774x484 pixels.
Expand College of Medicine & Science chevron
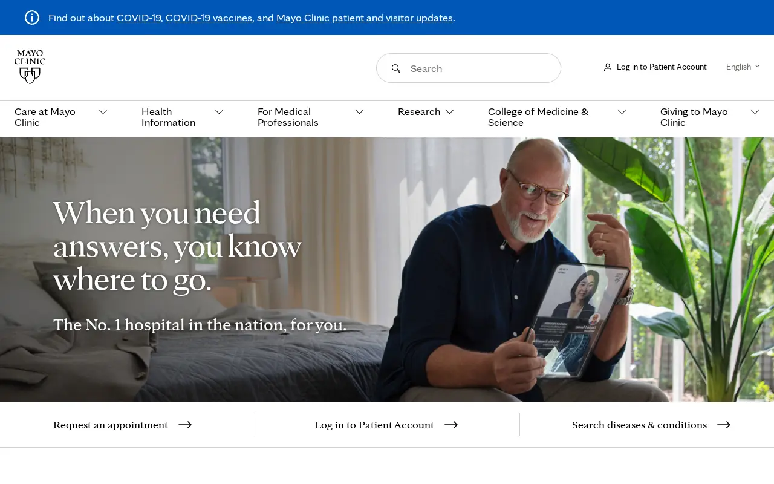coord(622,112)
